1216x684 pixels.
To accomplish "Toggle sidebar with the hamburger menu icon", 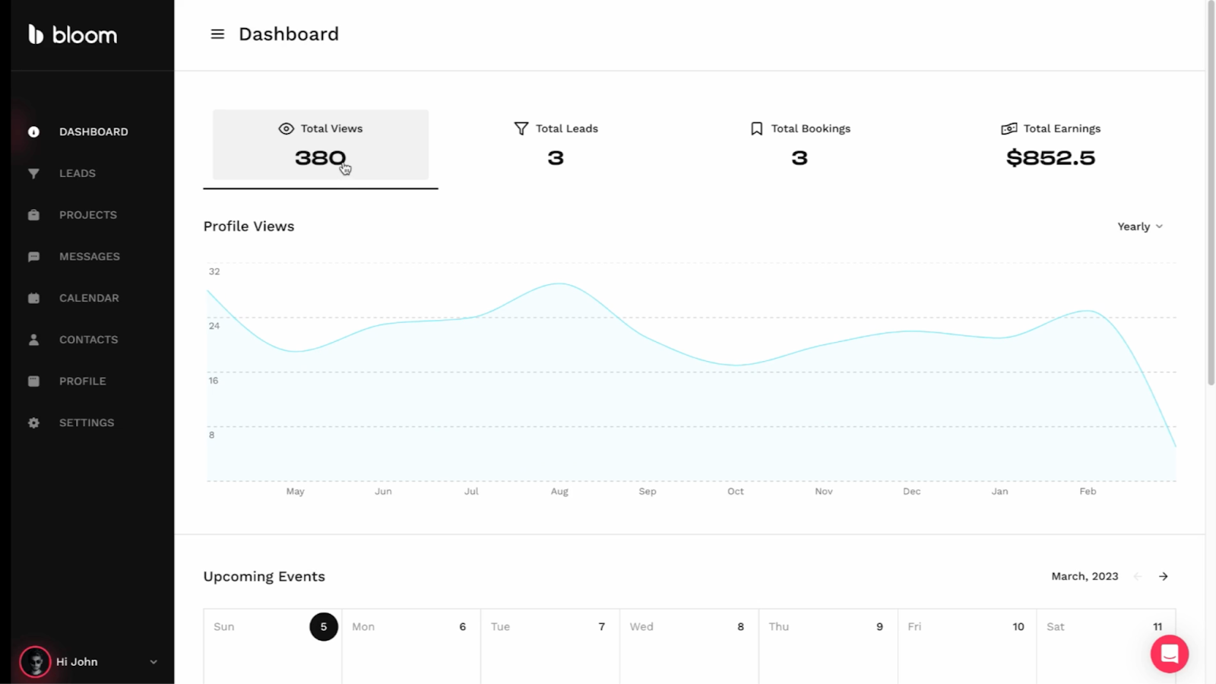I will [x=217, y=34].
